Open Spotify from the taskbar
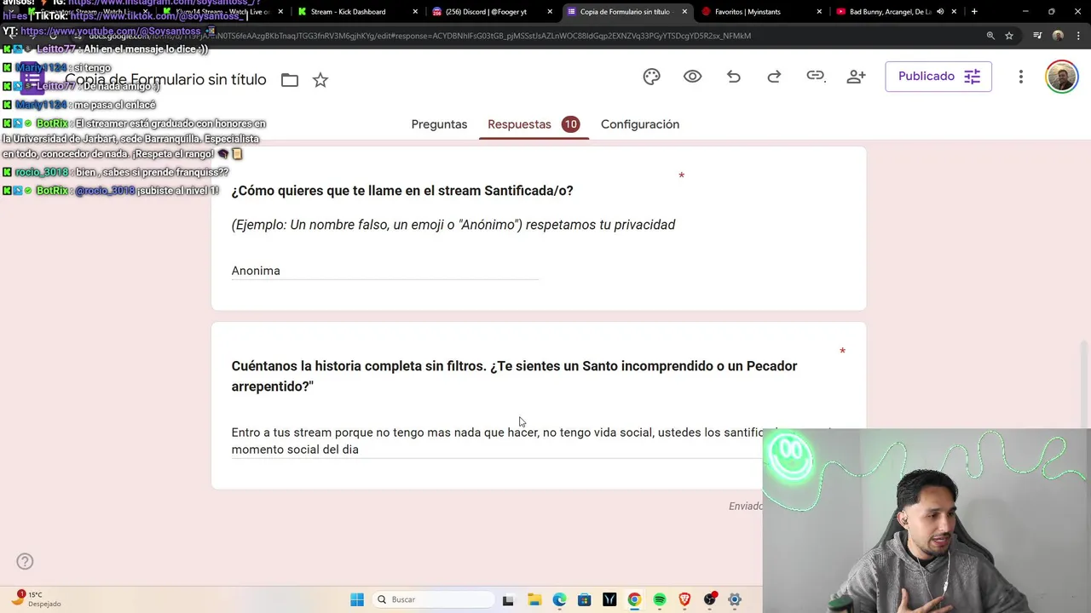1091x613 pixels. pyautogui.click(x=659, y=599)
